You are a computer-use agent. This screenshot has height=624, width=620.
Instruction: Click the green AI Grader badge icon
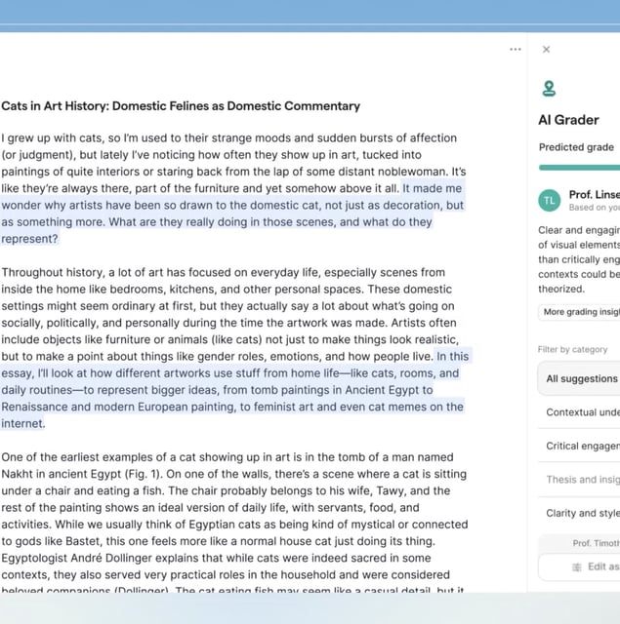tap(549, 89)
